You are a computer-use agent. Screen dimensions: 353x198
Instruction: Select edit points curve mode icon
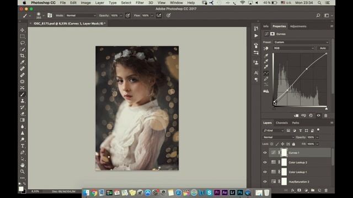(266, 73)
